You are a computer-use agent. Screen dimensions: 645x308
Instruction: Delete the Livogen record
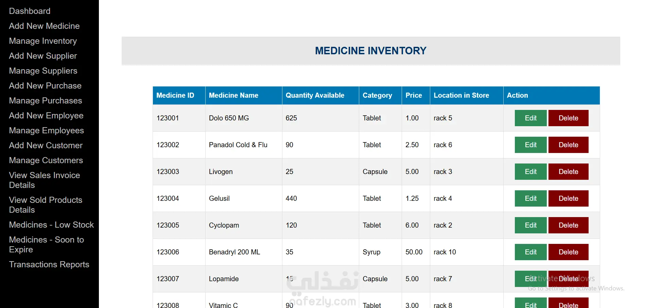[568, 172]
